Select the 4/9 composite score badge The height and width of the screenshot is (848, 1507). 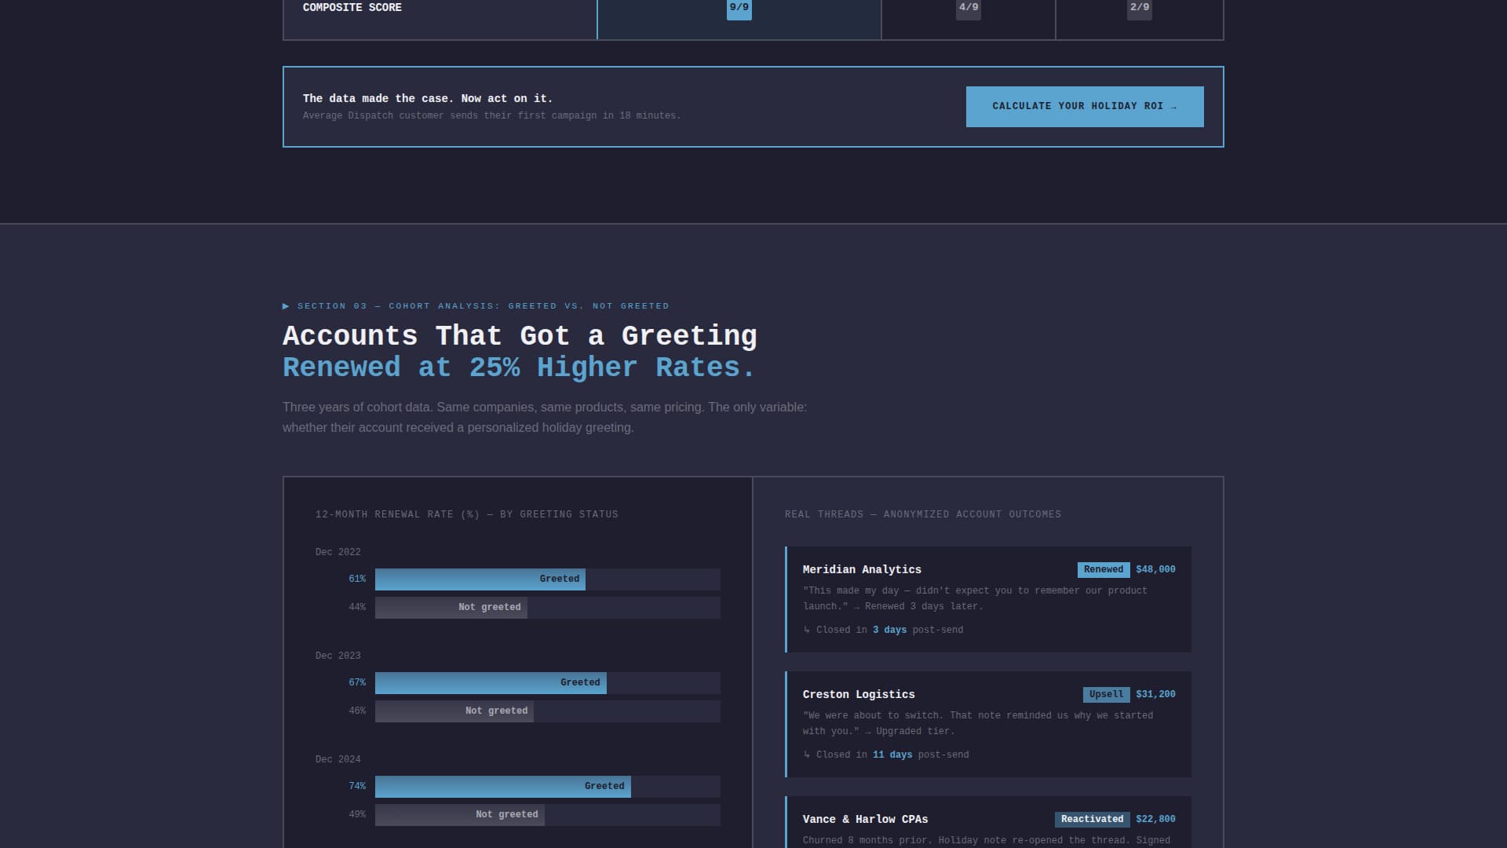click(x=969, y=8)
